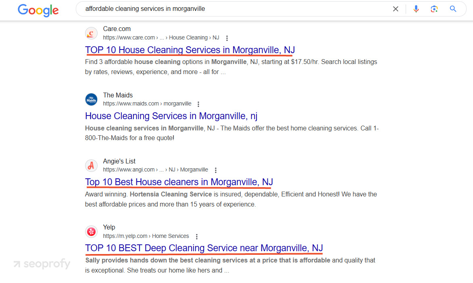Open more options for Care.com result

coord(227,38)
